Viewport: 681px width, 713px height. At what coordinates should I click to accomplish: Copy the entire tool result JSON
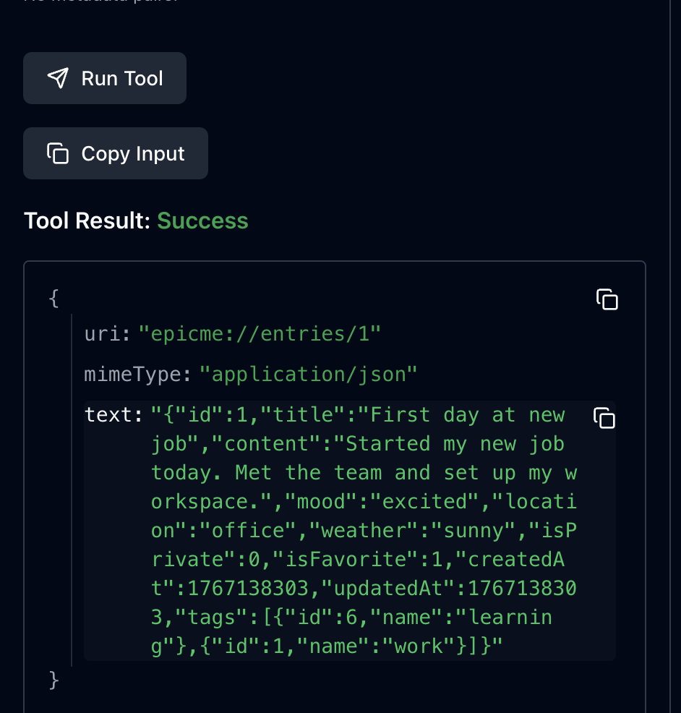click(607, 299)
